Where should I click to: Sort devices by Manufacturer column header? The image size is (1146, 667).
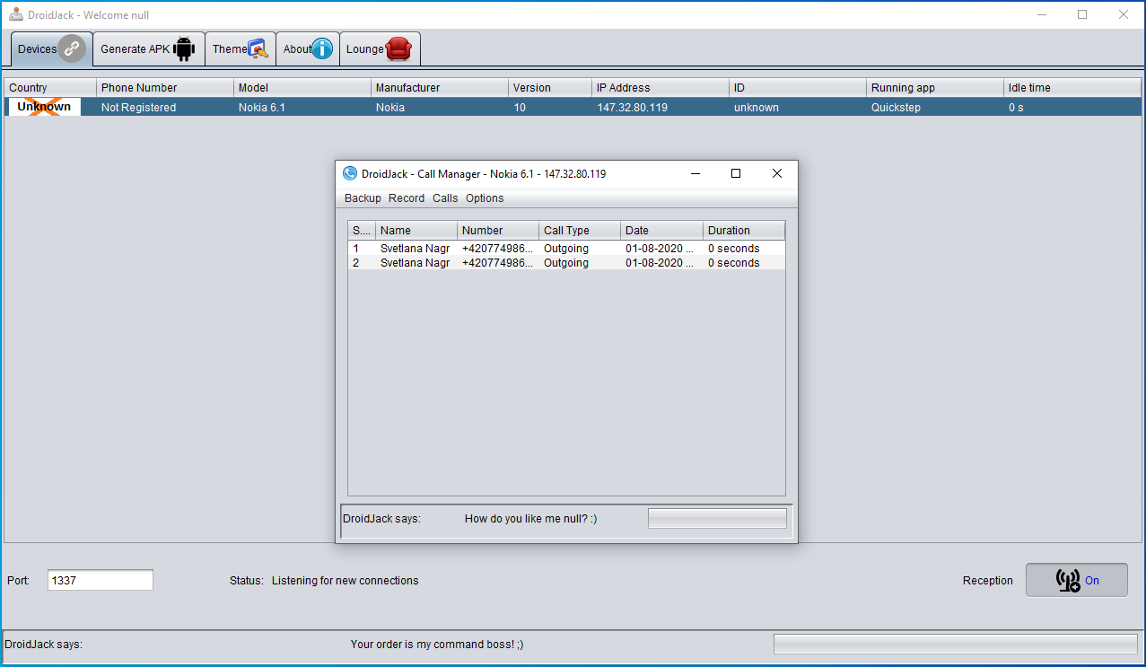(x=440, y=87)
